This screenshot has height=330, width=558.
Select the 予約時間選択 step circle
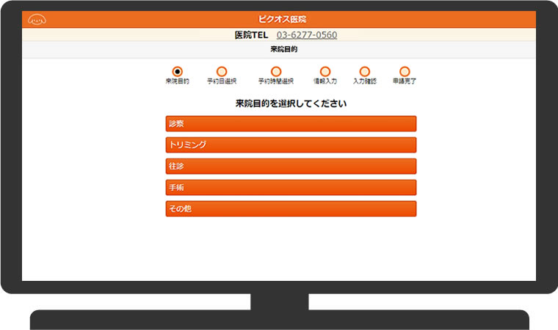point(276,71)
